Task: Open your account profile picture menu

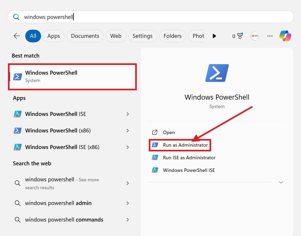Action: tap(254, 36)
